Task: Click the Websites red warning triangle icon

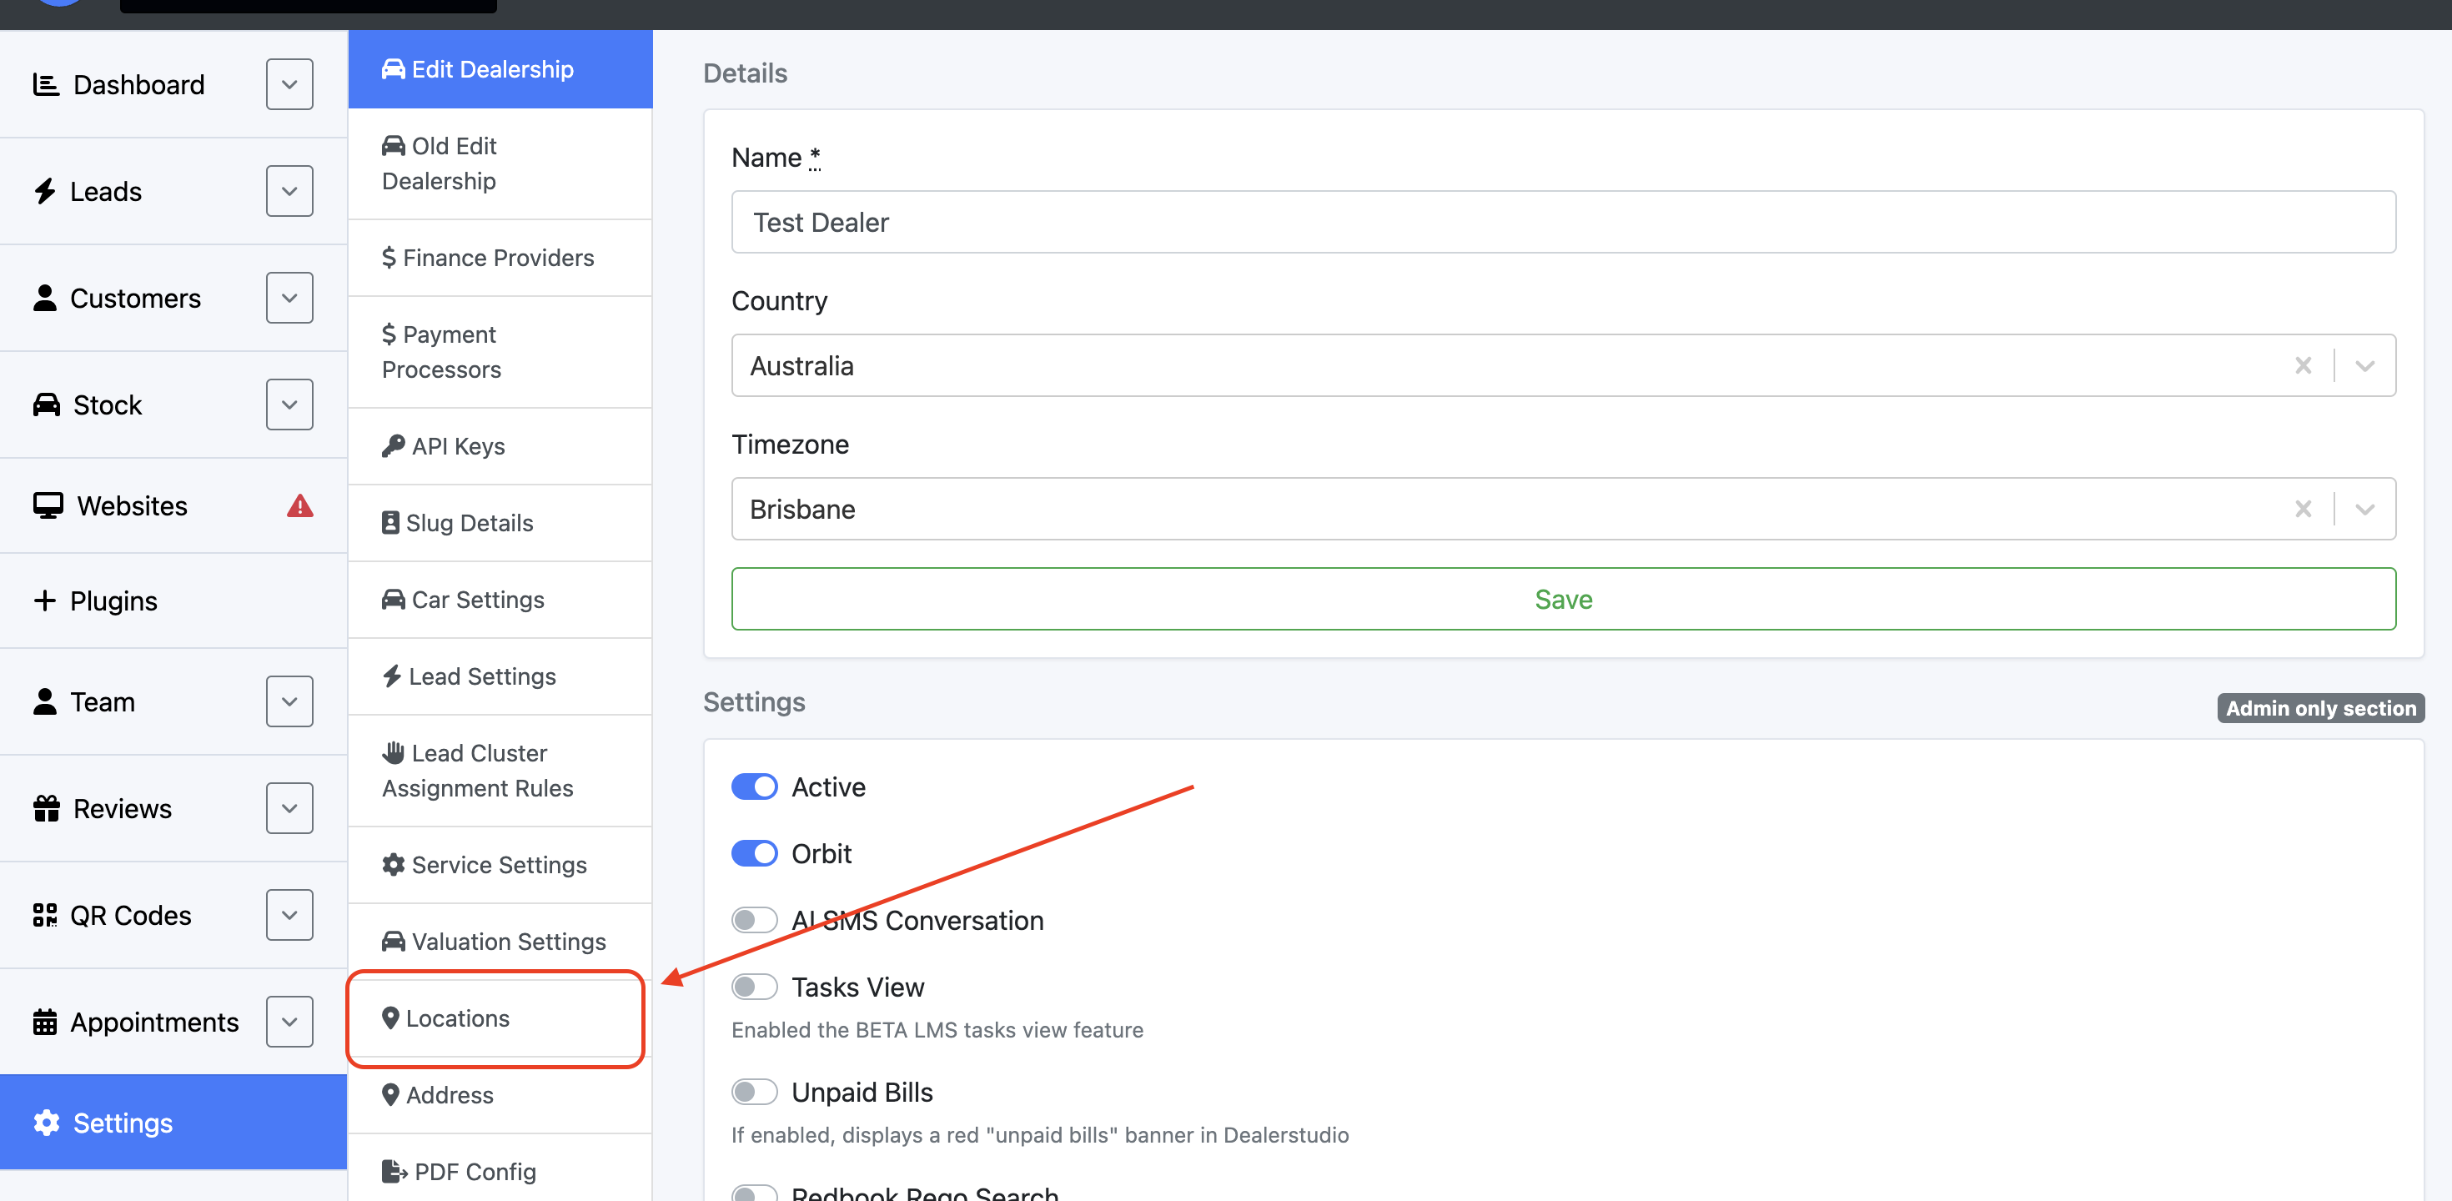Action: point(300,505)
